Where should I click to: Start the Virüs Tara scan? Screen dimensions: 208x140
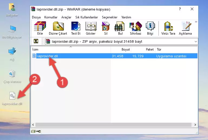(168, 28)
